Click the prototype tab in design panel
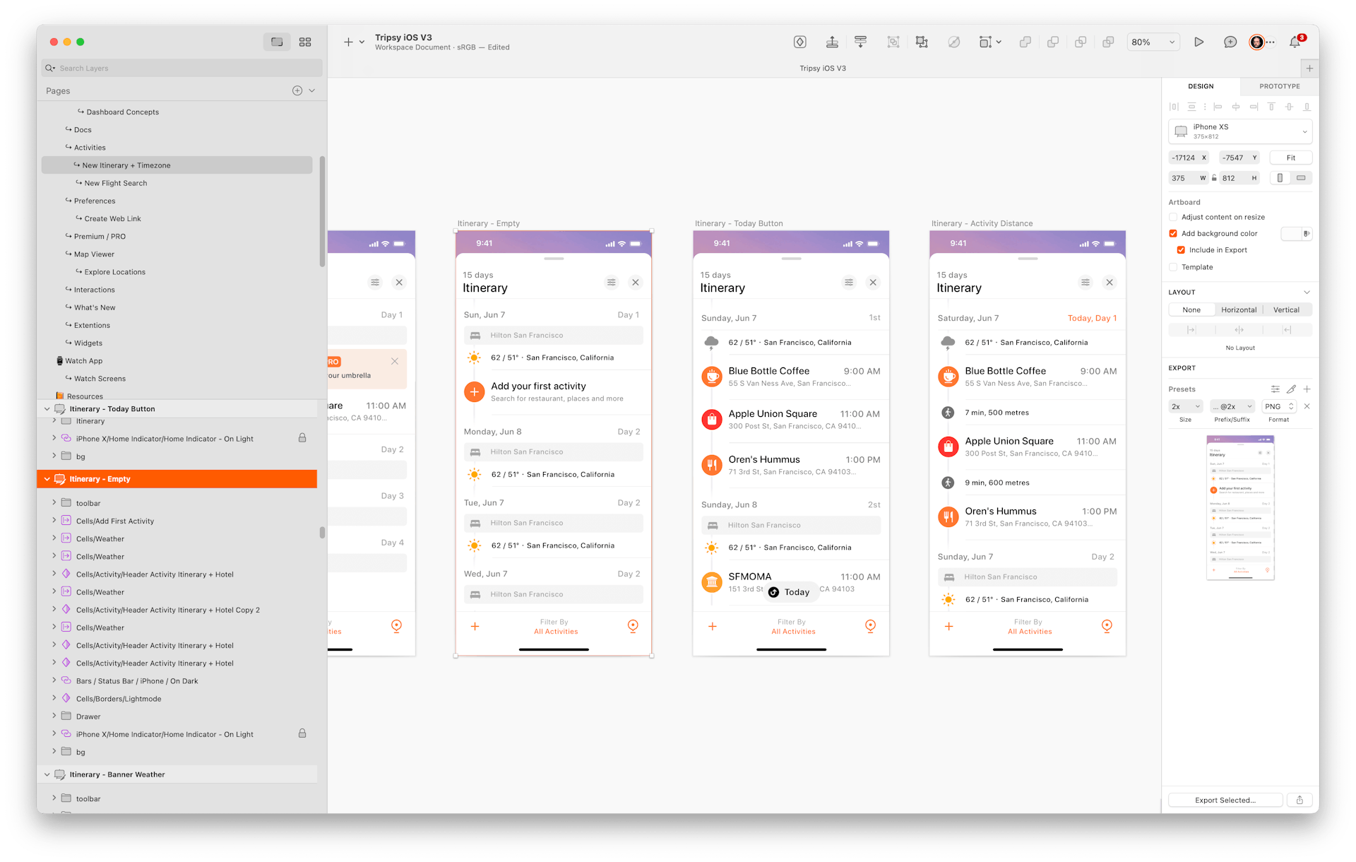This screenshot has width=1356, height=862. point(1278,86)
